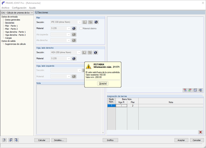206x148 pixels.
Task: Open section library for Pilar section
Action: coord(85,22)
